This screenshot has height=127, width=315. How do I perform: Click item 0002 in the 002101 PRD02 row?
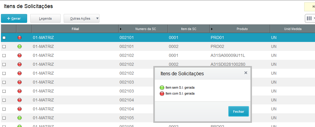[x=174, y=46]
